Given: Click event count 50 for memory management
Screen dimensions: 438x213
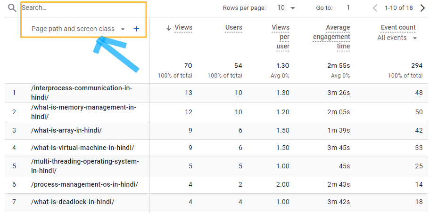Looking at the screenshot, I should pyautogui.click(x=419, y=112).
